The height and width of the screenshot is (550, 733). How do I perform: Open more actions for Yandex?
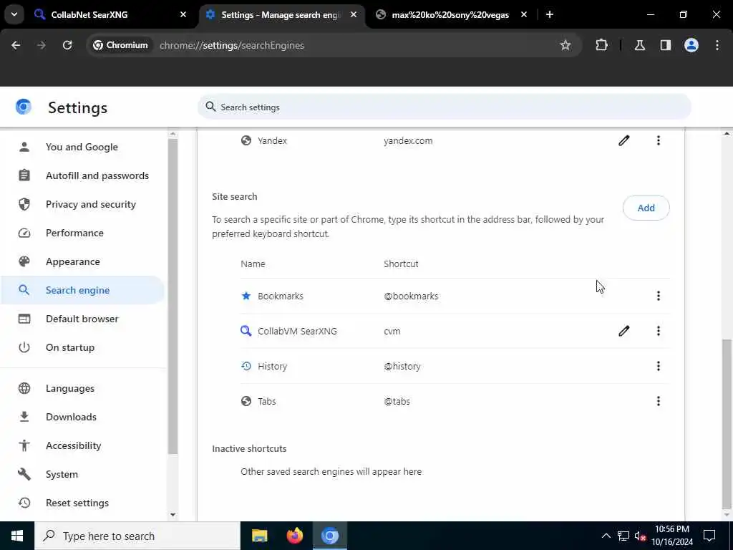(x=659, y=140)
